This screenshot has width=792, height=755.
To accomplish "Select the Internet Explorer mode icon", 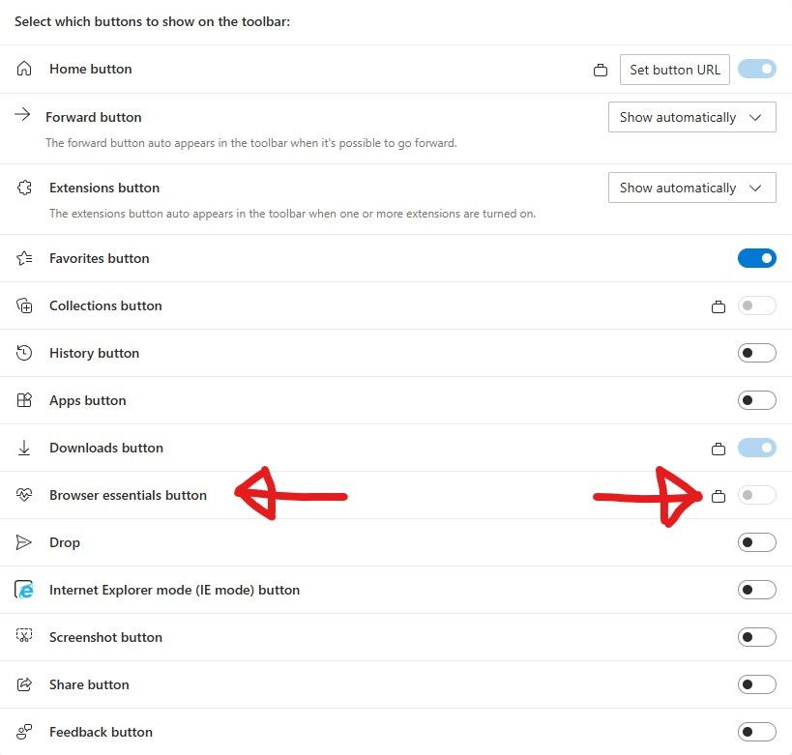I will (22, 590).
